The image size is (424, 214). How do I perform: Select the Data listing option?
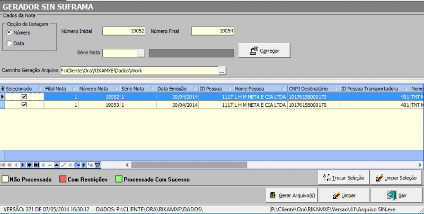click(x=10, y=44)
